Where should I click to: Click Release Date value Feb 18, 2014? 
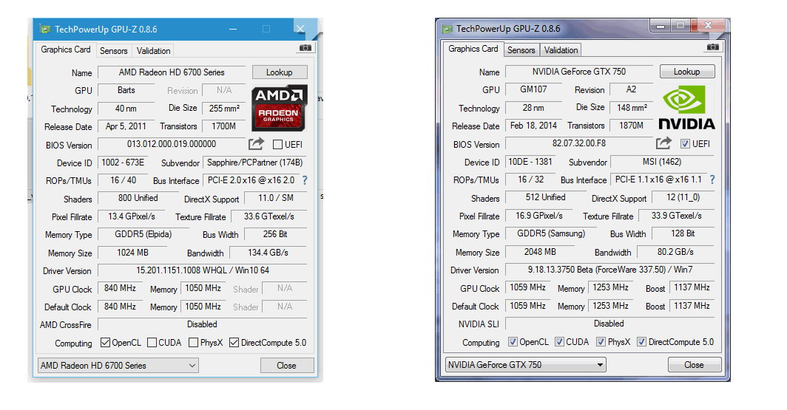pyautogui.click(x=533, y=126)
